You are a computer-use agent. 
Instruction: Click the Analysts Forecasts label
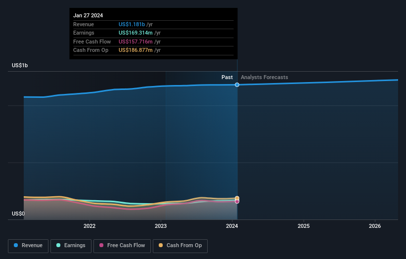click(x=265, y=78)
